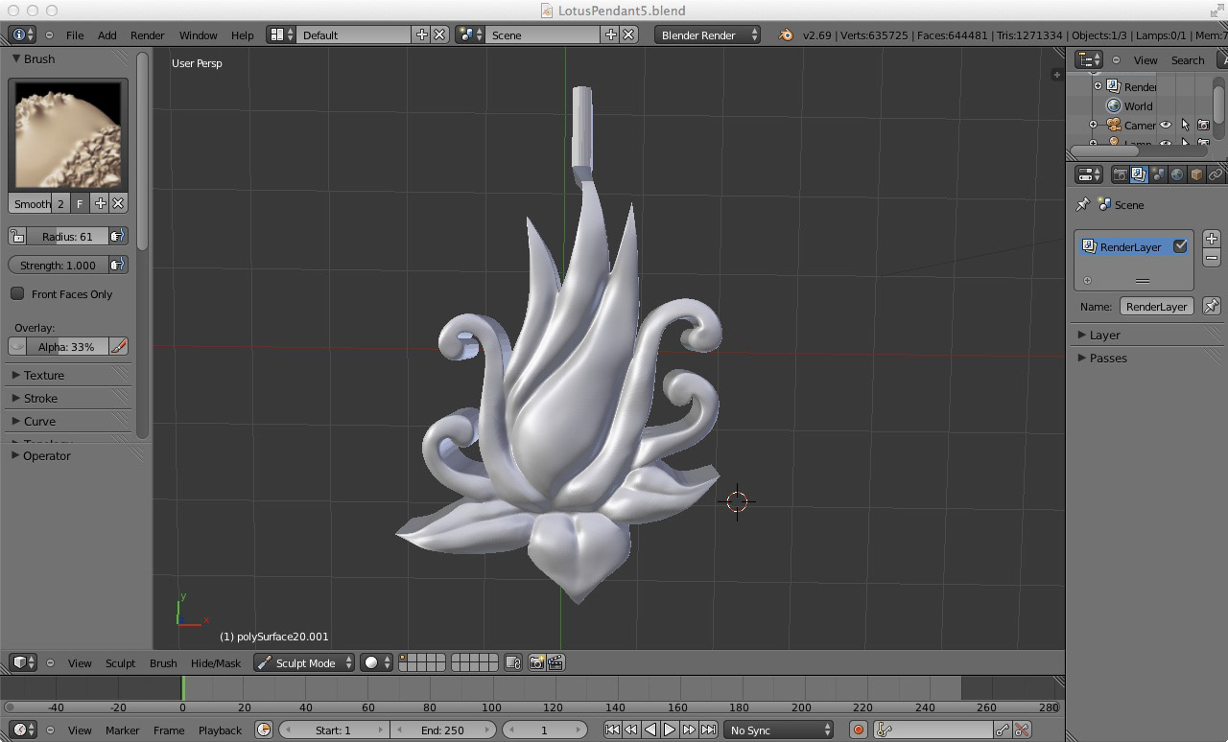Toggle unified Radius lock icon
Screen dimensions: 1228x742
[17, 236]
